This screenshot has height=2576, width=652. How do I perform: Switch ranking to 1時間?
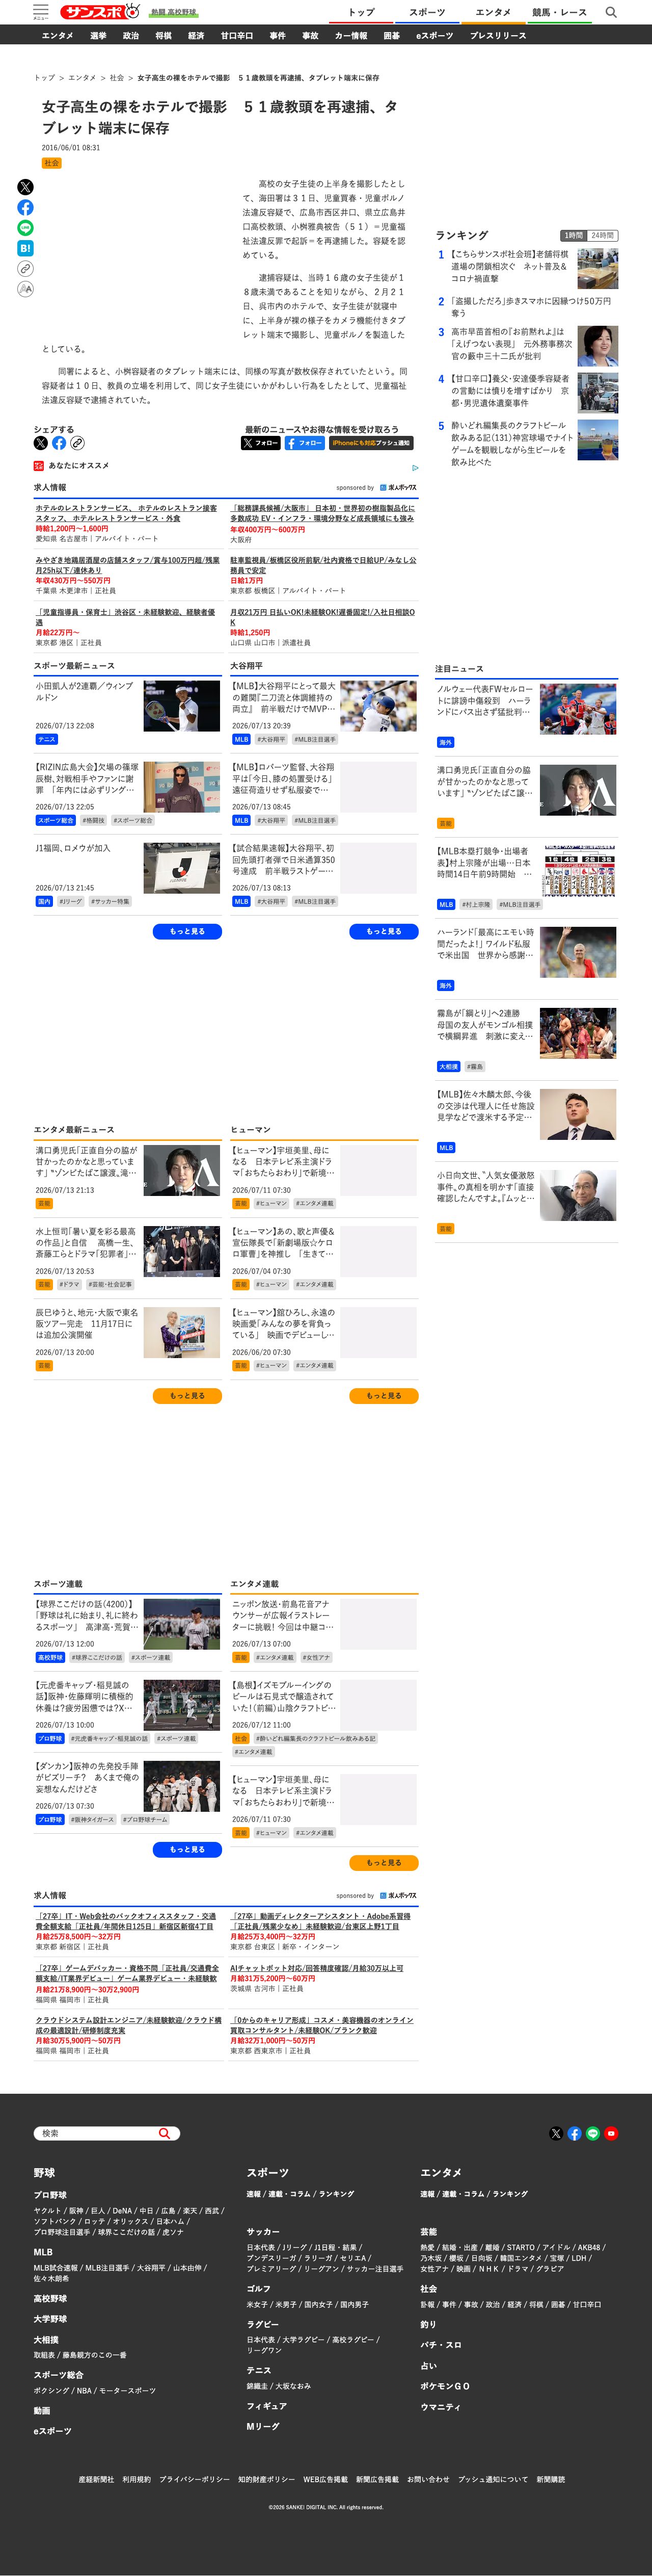573,236
